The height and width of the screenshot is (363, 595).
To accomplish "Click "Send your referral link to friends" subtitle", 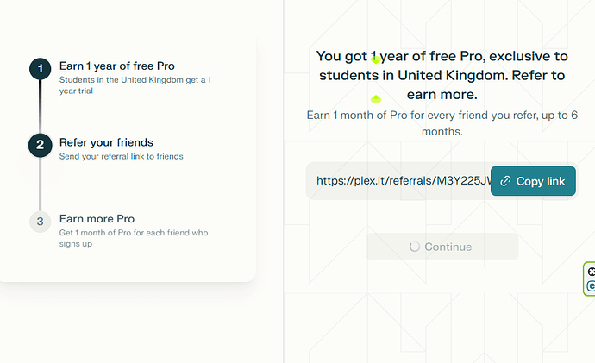I will click(x=121, y=157).
